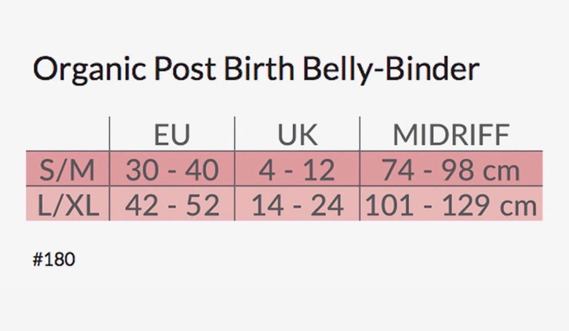This screenshot has height=331, width=569.
Task: Select the EU column header
Action: pos(172,135)
